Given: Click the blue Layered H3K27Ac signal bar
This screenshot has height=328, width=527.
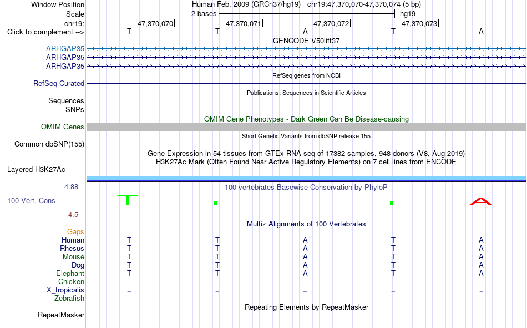Looking at the screenshot, I should click(x=306, y=179).
